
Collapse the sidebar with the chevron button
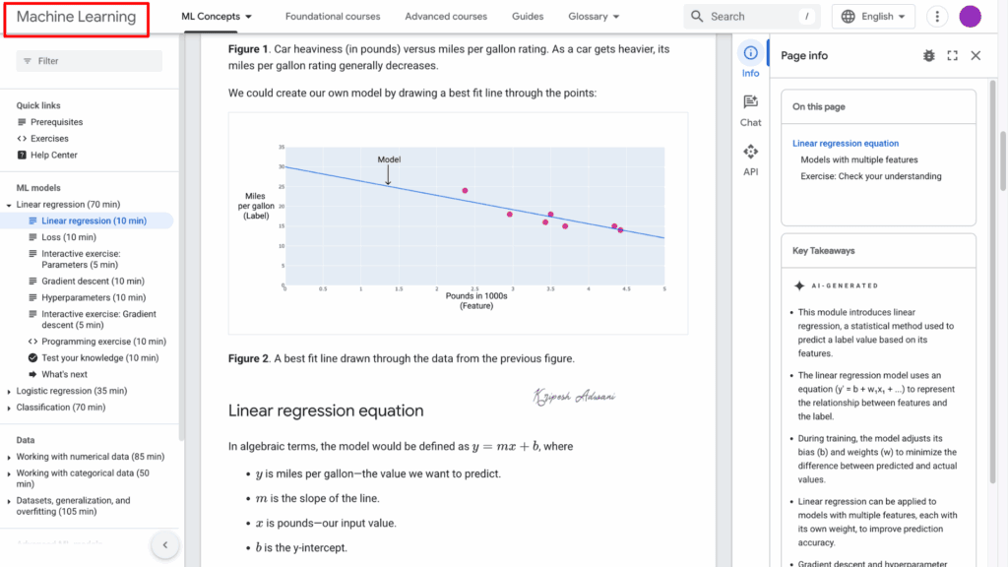tap(164, 544)
